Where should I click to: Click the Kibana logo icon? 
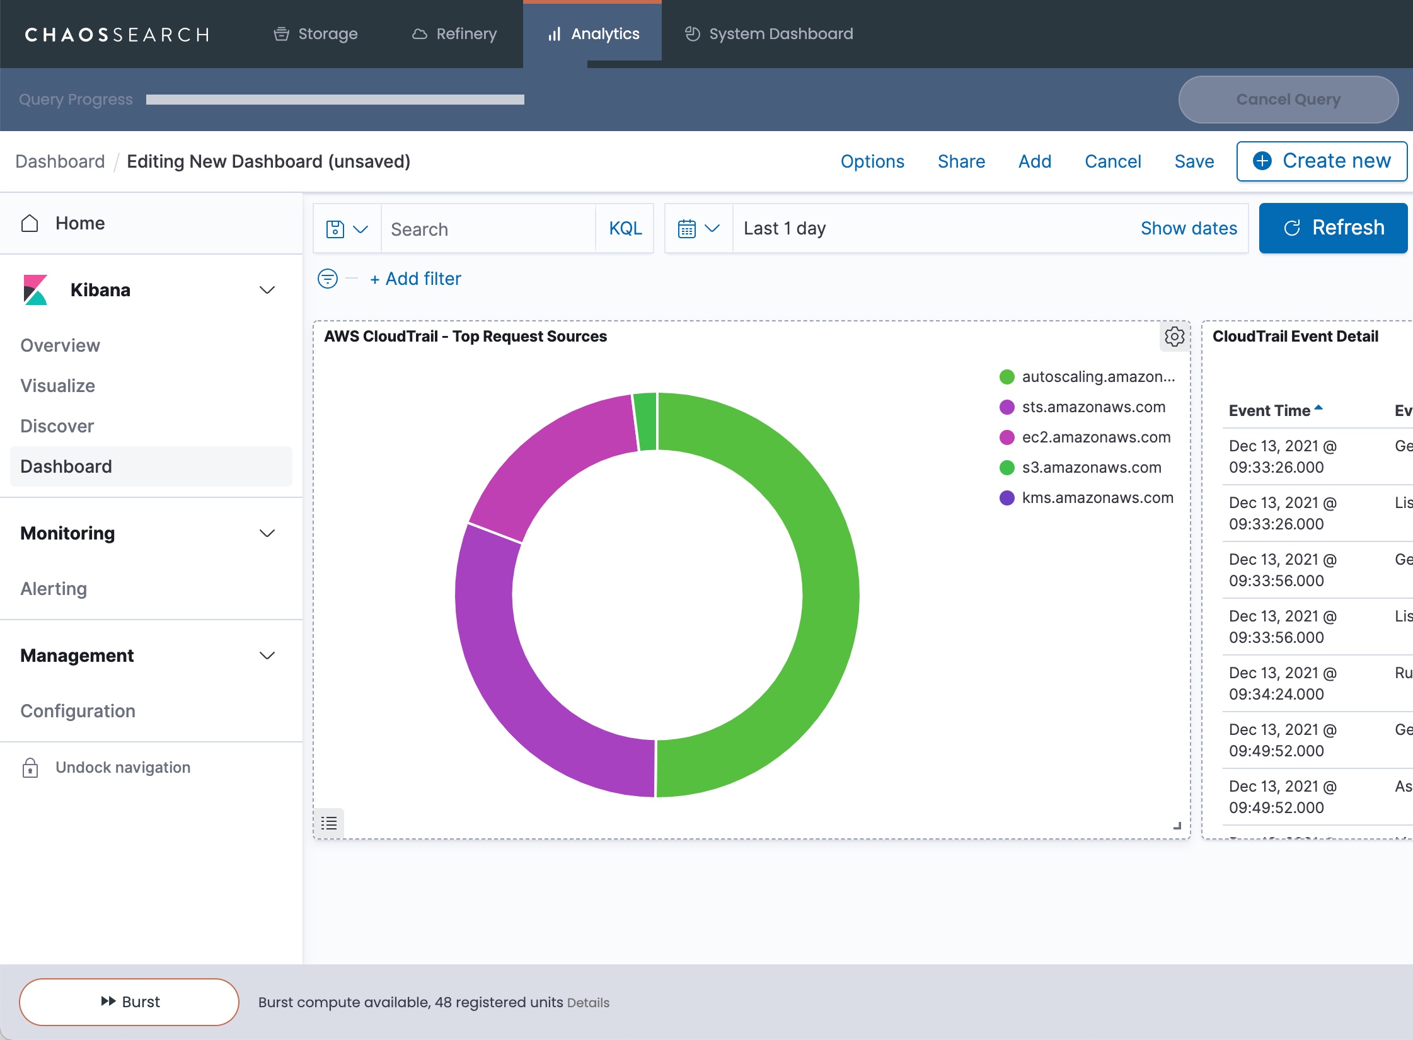tap(35, 290)
